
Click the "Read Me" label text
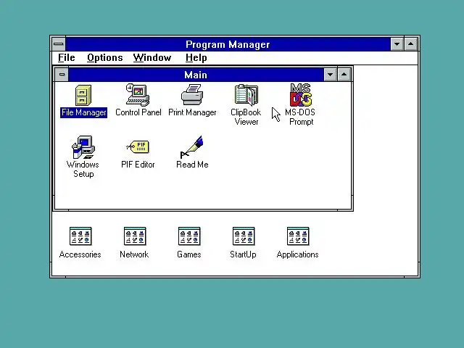click(x=192, y=165)
